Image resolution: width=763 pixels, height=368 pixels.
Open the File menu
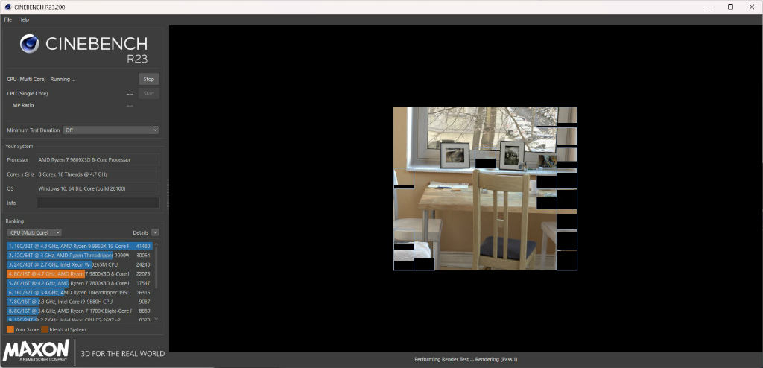[7, 20]
